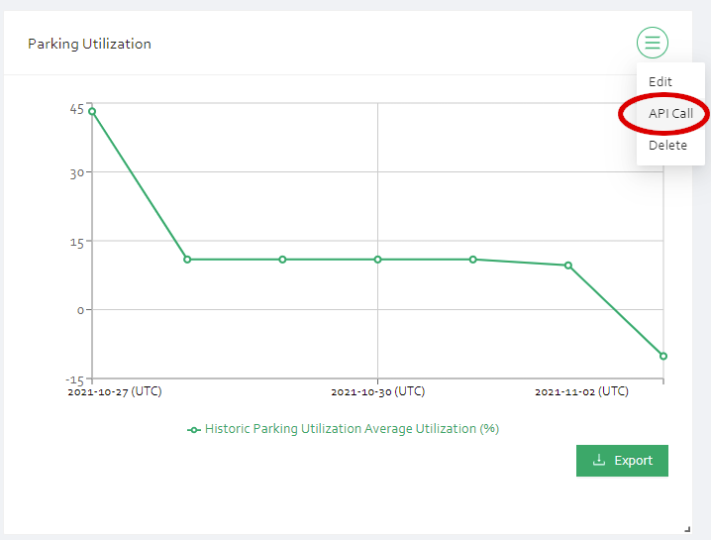Toggle the Historic Parking Utilization legend entry
Screen dimensions: 711x540
click(343, 429)
